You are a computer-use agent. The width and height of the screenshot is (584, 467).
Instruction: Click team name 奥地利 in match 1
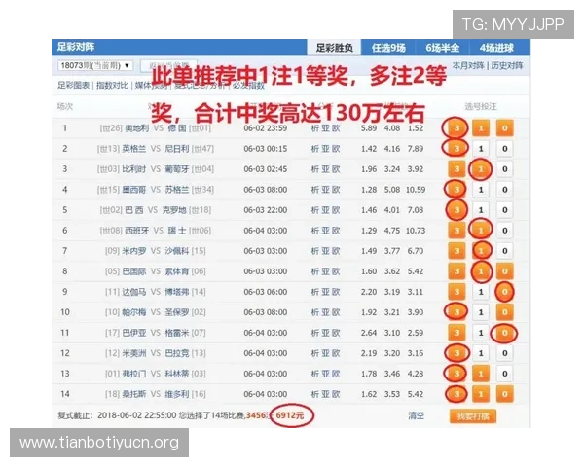click(x=136, y=128)
